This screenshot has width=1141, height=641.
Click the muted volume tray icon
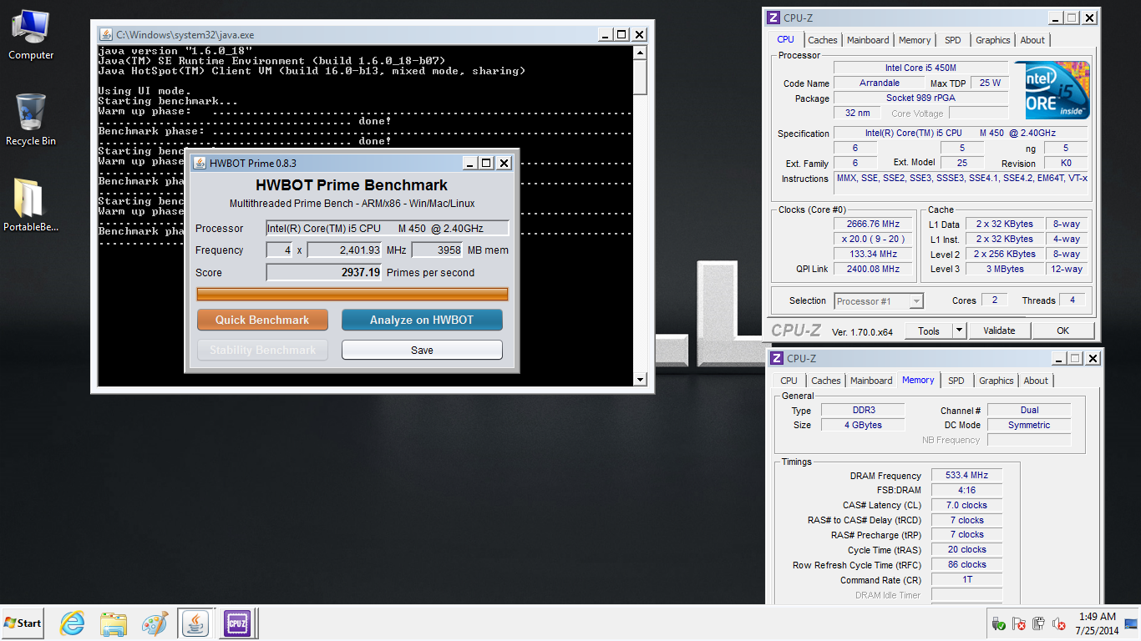pos(1059,623)
